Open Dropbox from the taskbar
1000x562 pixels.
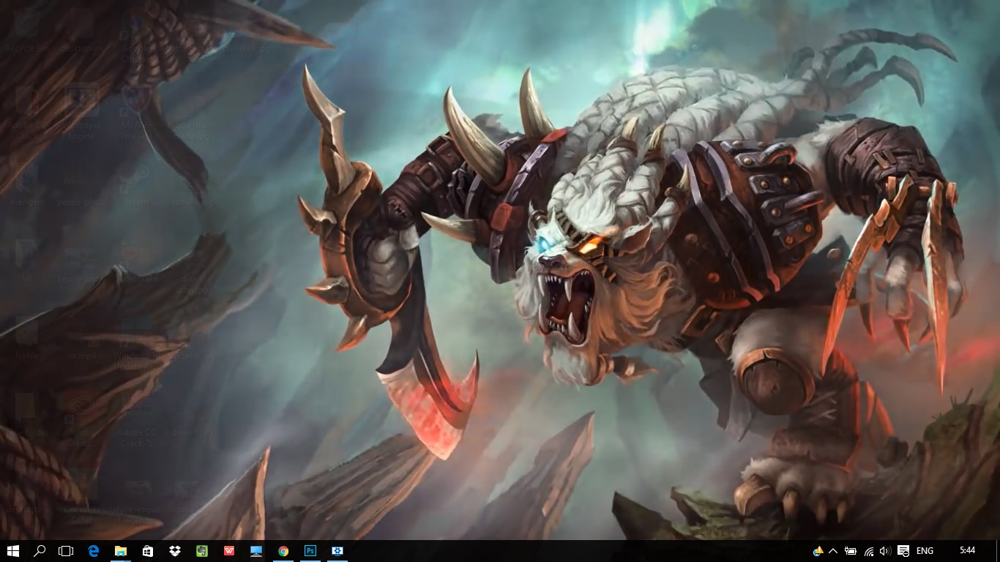(174, 551)
